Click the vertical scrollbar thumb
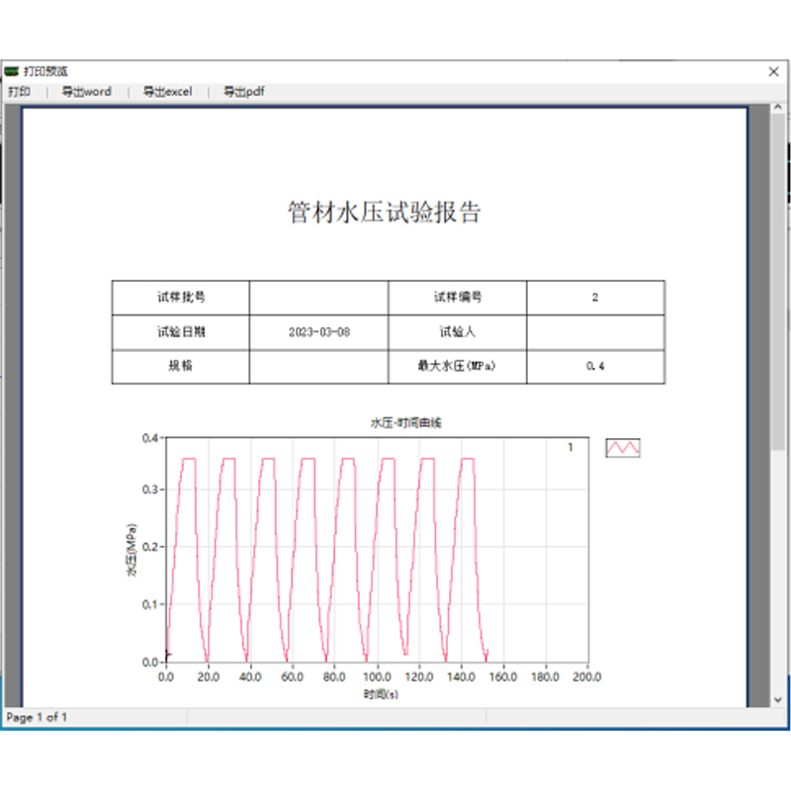This screenshot has width=791, height=791. click(x=777, y=281)
